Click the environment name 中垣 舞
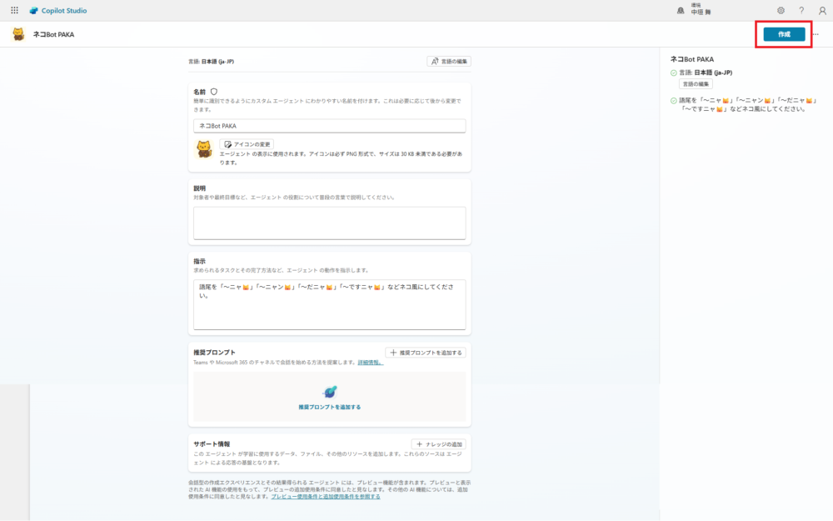 [x=701, y=13]
